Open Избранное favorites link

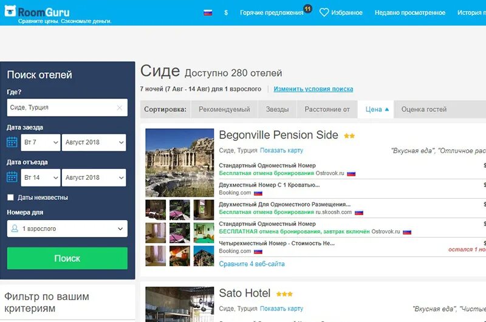347,13
